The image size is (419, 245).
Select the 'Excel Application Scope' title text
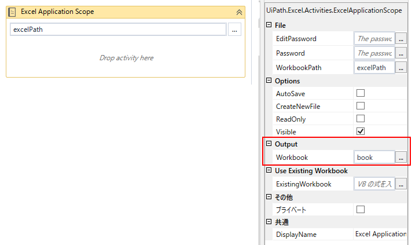[x=57, y=12]
